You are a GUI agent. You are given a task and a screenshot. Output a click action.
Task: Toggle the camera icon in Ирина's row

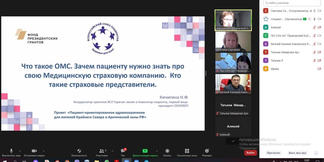[319, 69]
